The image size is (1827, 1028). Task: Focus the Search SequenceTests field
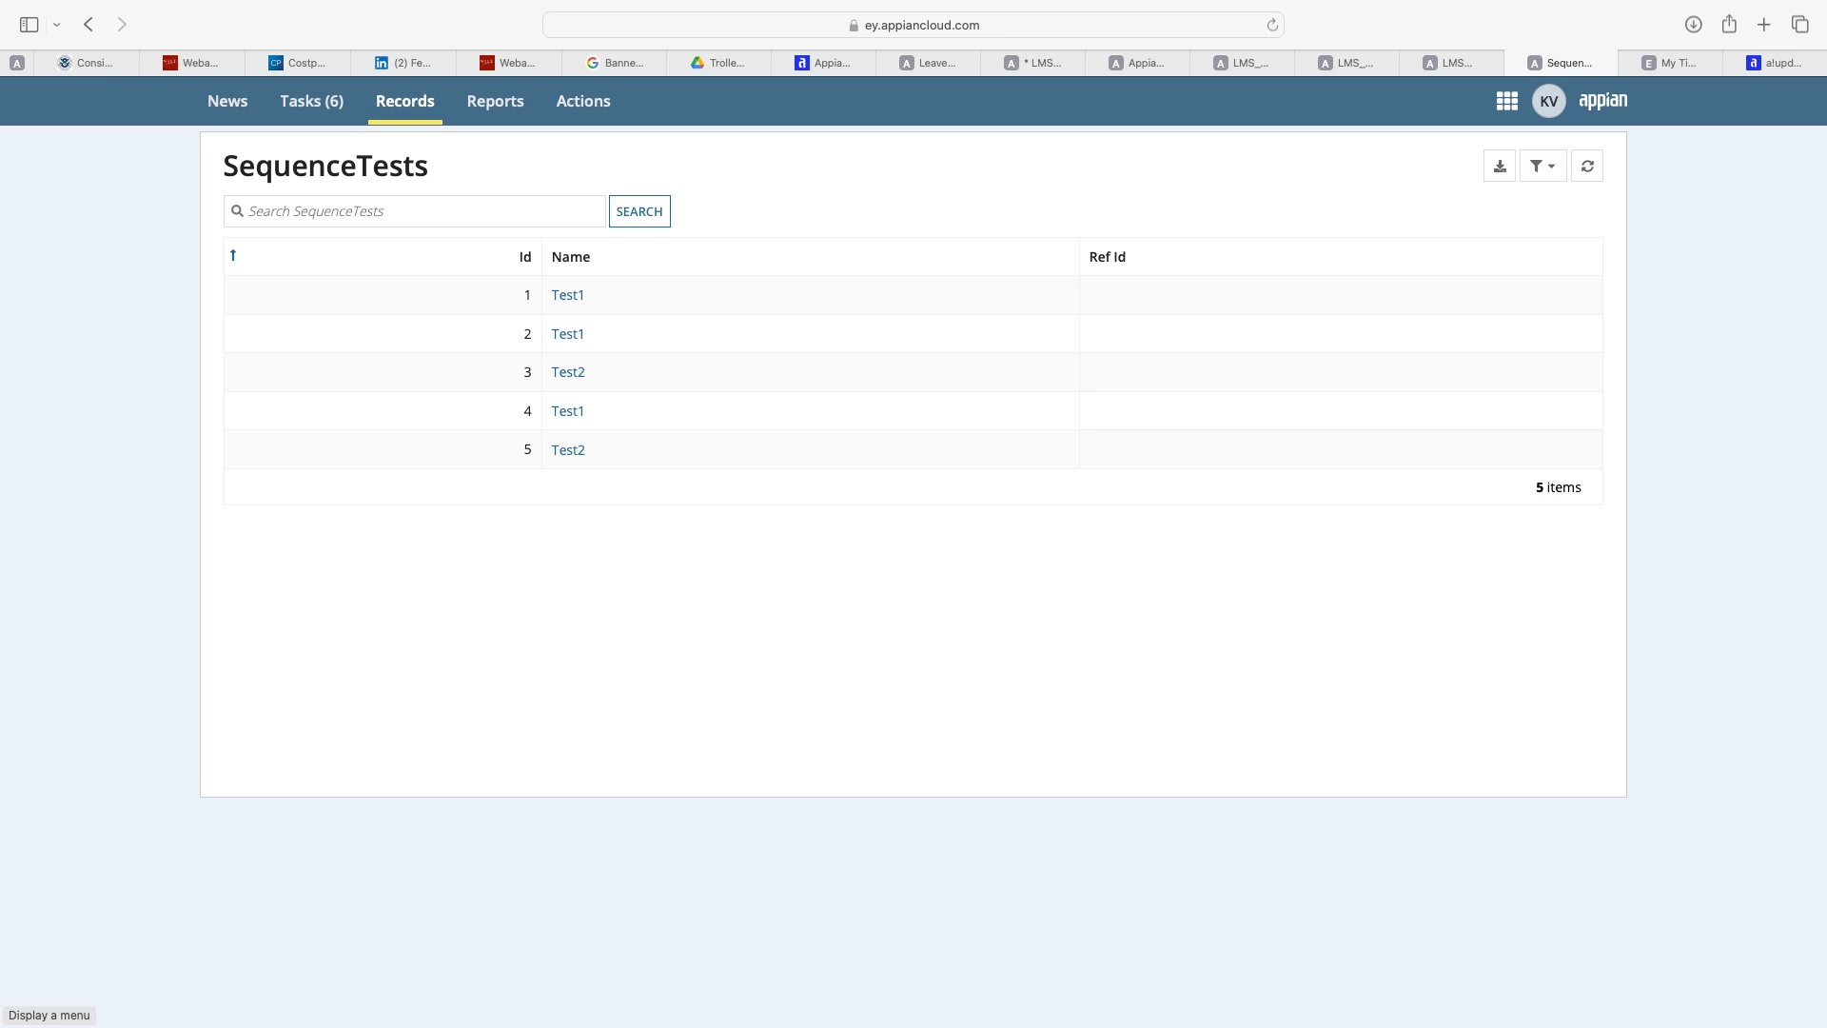(415, 211)
